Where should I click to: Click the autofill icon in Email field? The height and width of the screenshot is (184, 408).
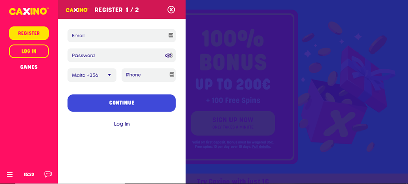(x=171, y=35)
